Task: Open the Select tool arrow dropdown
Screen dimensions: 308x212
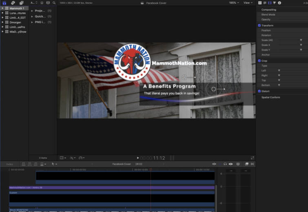Action: 54,164
